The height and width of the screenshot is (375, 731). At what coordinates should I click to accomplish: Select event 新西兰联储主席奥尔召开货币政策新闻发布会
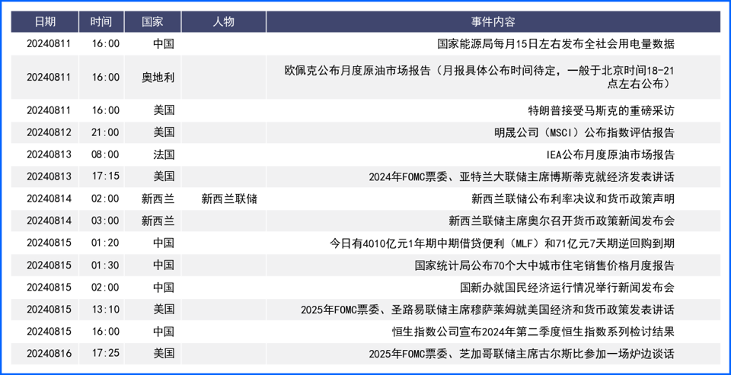[x=561, y=221]
